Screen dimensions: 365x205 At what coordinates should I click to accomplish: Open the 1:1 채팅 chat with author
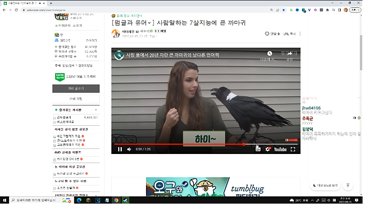[160, 31]
